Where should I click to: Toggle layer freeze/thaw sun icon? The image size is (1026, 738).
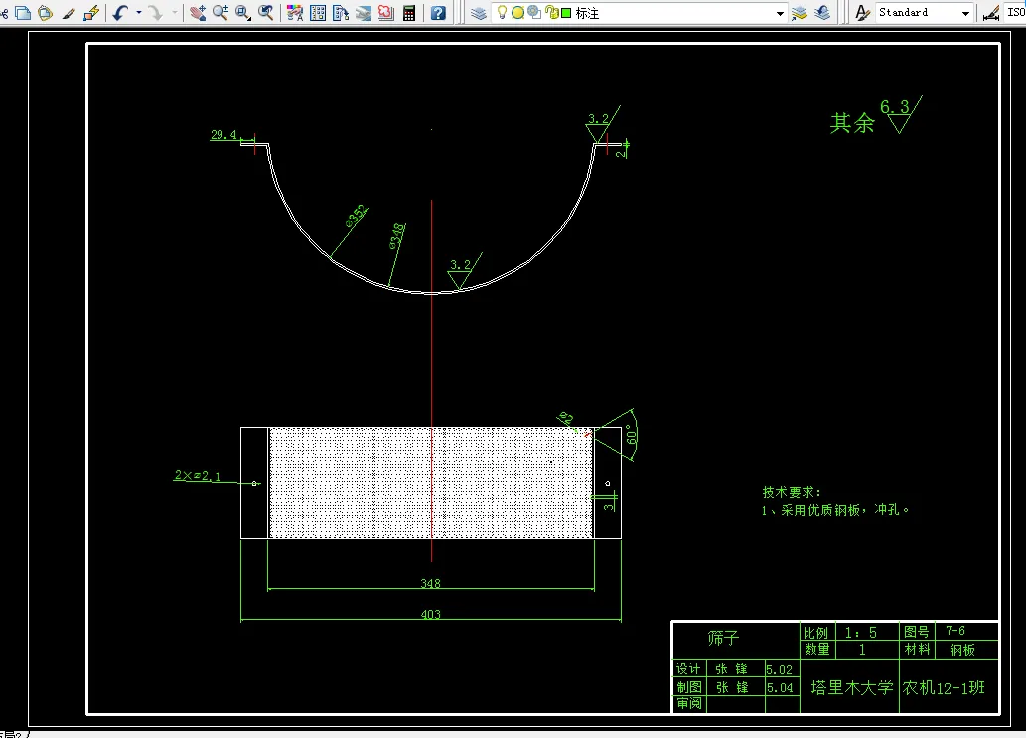[x=517, y=13]
